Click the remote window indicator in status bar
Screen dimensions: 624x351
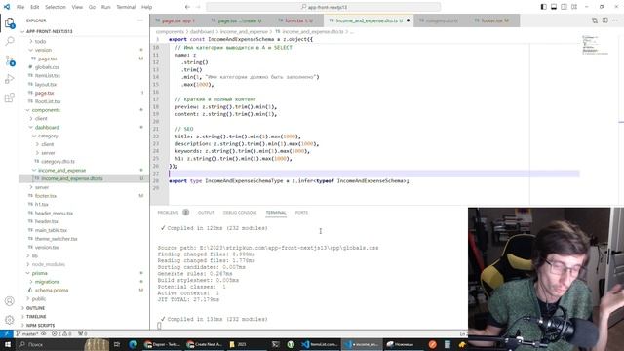pos(7,333)
